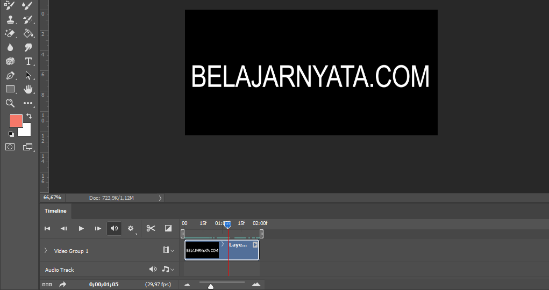Screen dimensions: 549x290
Task: Swap foreground and background colors
Action: coord(29,116)
